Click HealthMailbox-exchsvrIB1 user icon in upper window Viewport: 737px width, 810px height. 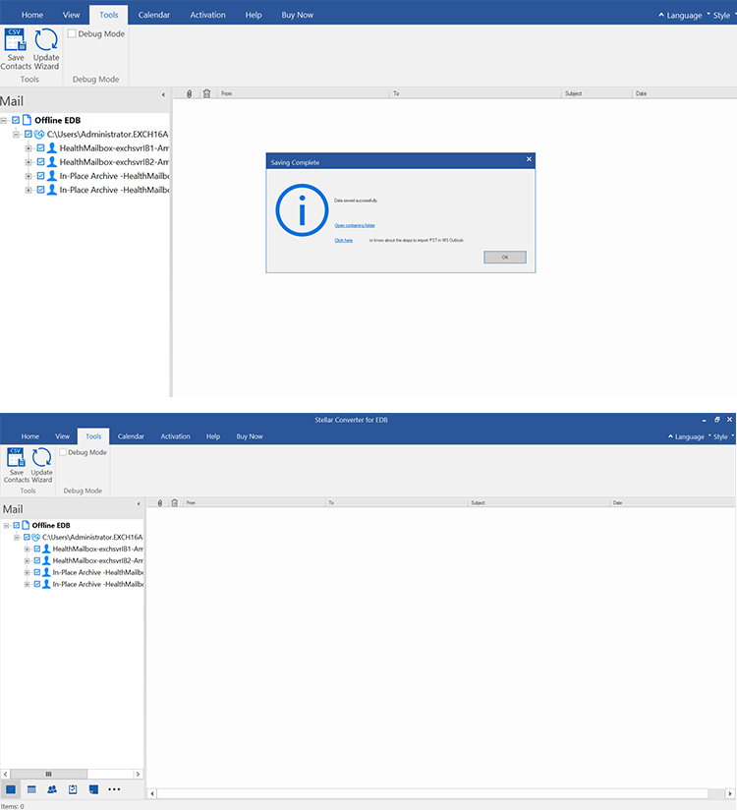coord(52,147)
